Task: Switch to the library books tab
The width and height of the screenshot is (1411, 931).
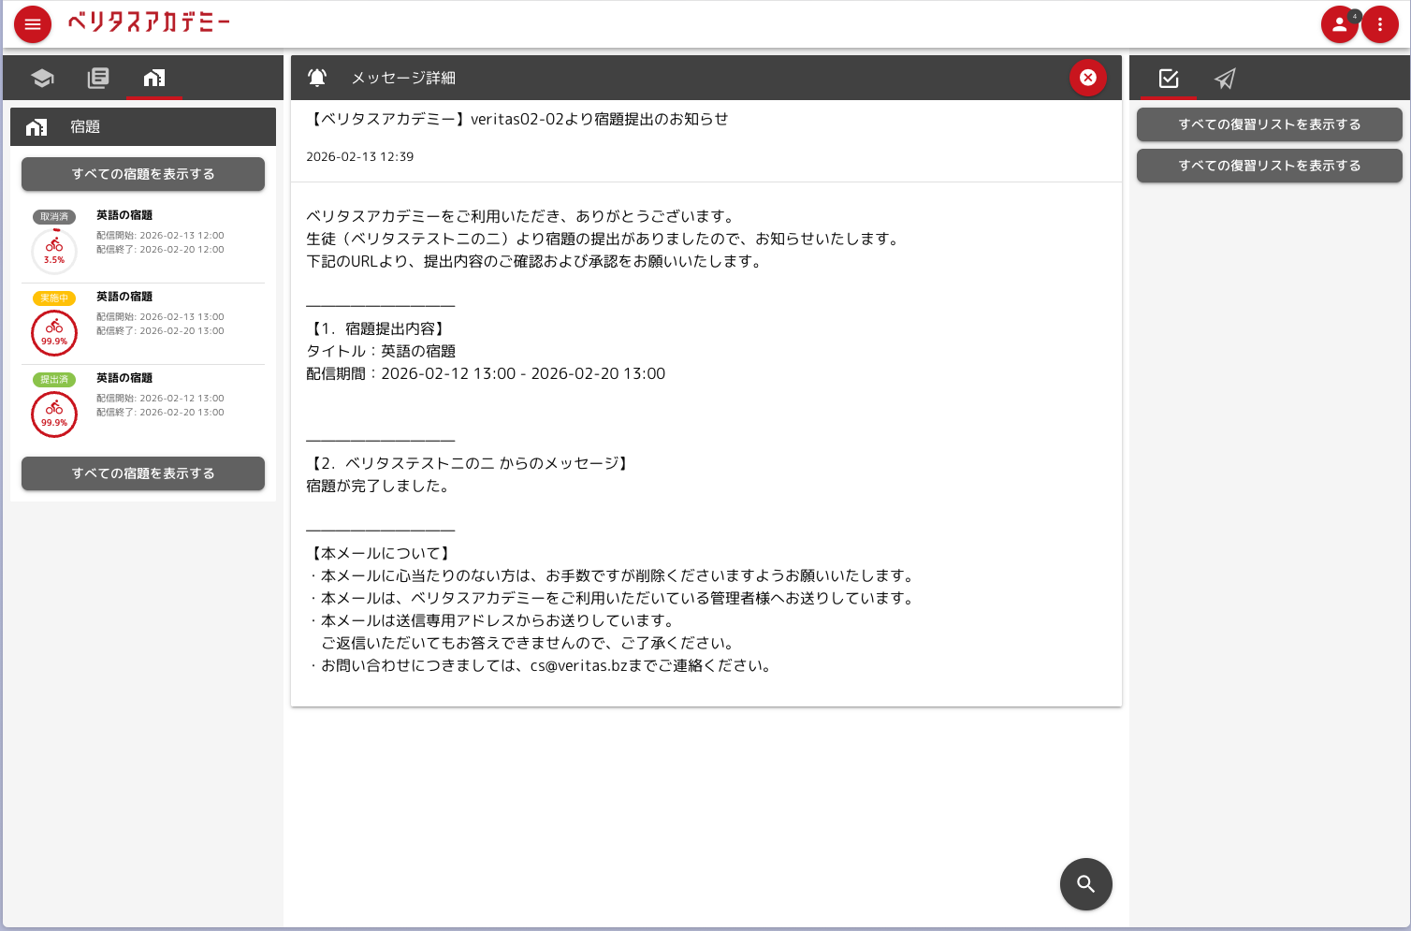Action: [x=98, y=78]
